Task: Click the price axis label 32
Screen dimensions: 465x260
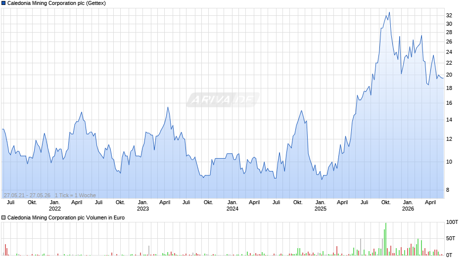Action: [449, 15]
